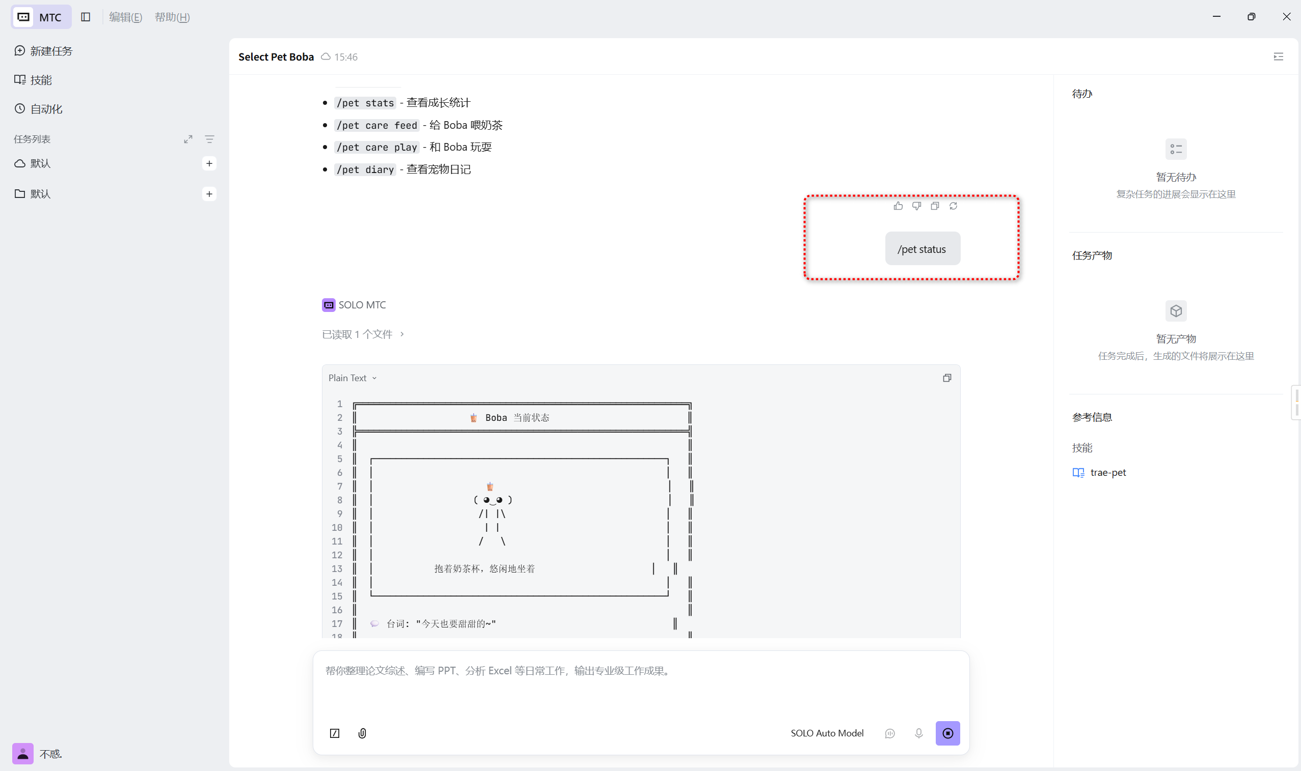Open the SOLO Auto Model selector
Viewport: 1301px width, 771px height.
(827, 733)
